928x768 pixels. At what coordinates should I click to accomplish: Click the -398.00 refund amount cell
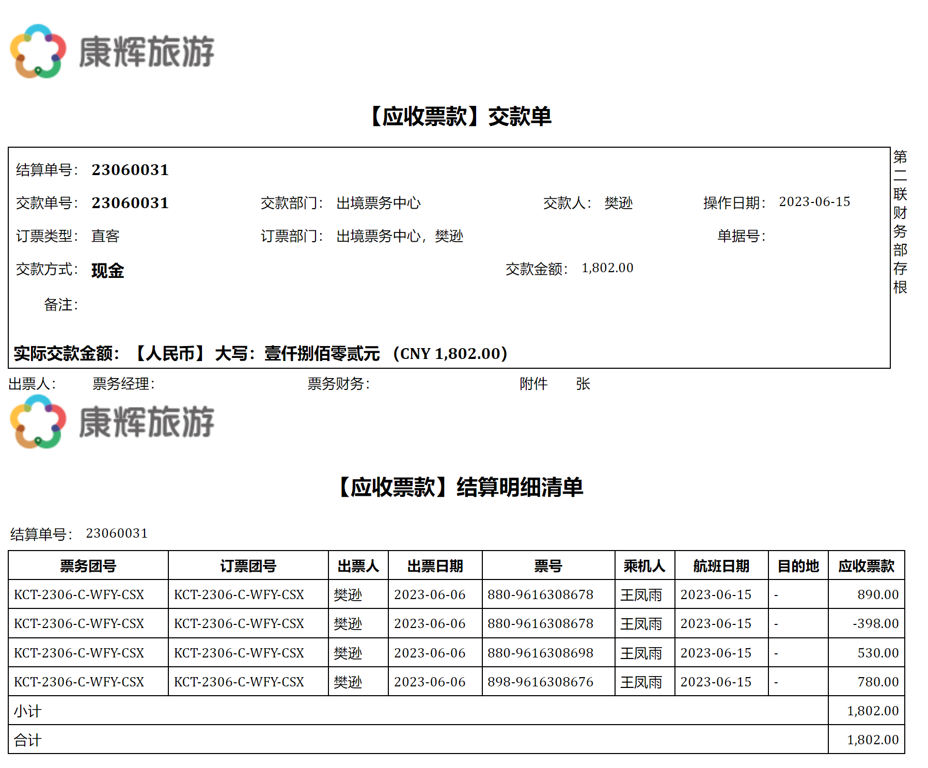(x=875, y=623)
